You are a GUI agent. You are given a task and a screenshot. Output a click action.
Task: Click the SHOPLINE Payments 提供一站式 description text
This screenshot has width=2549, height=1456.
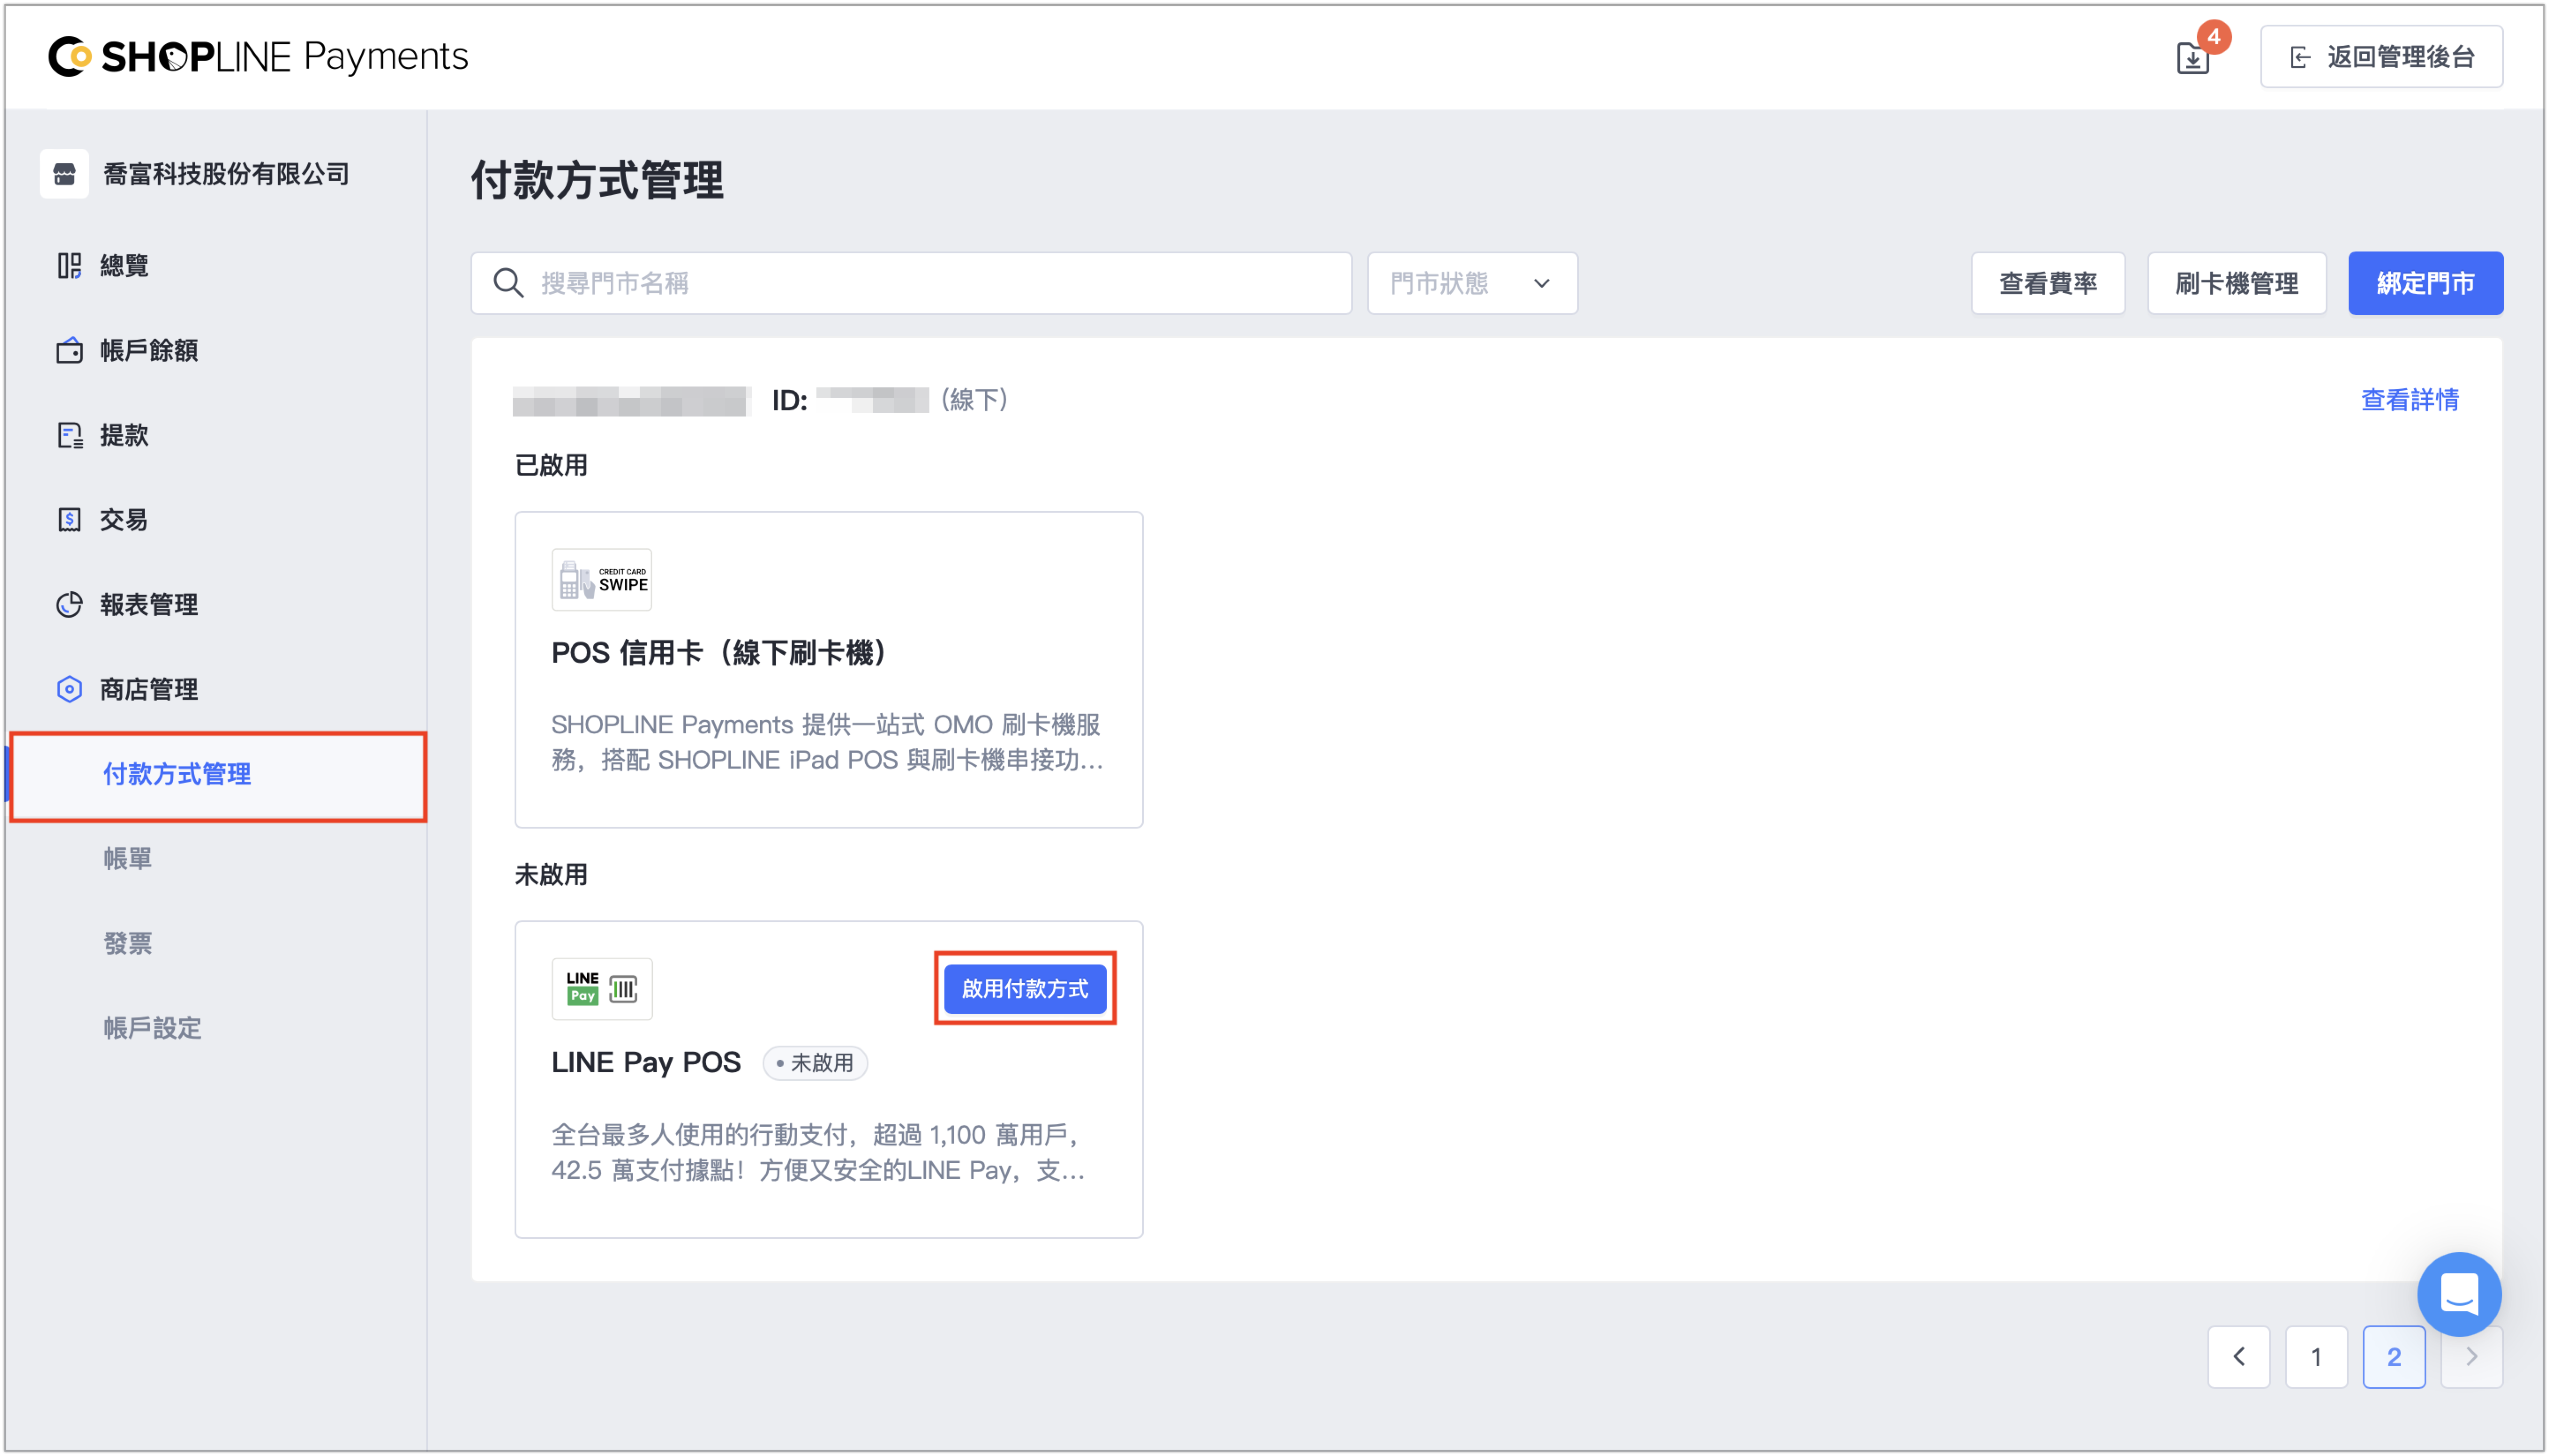point(827,742)
